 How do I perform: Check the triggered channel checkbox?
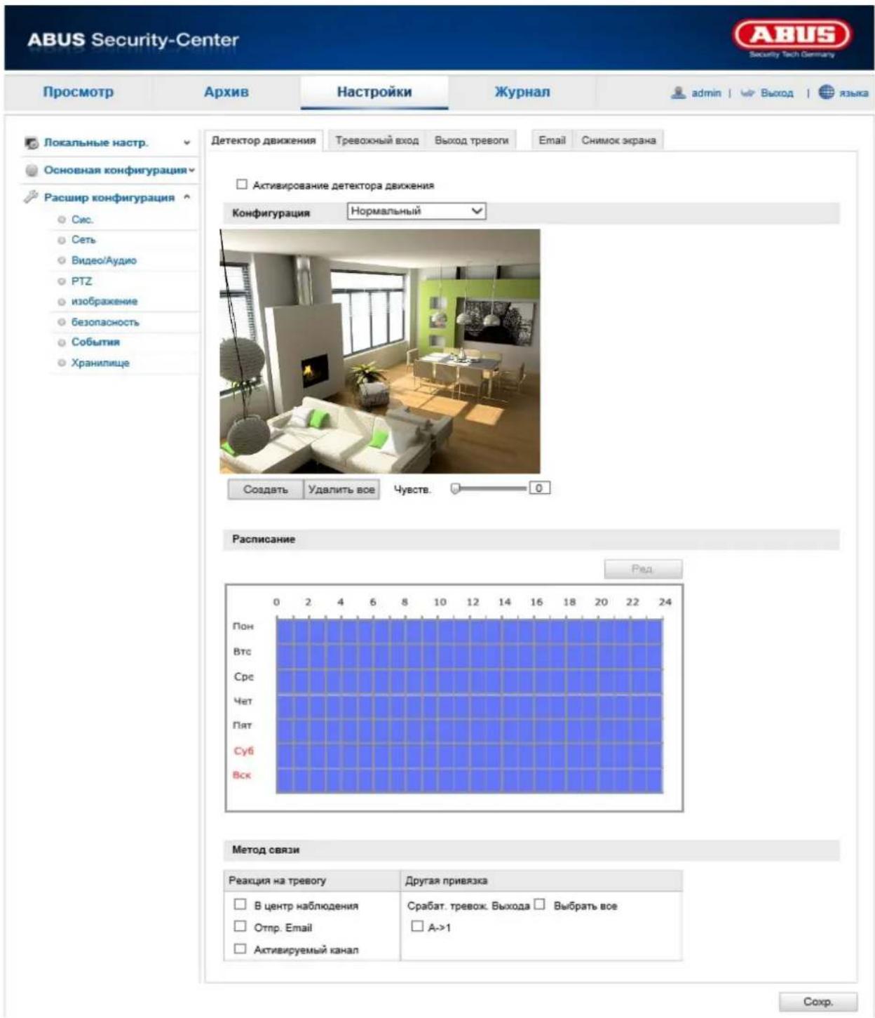pyautogui.click(x=240, y=949)
